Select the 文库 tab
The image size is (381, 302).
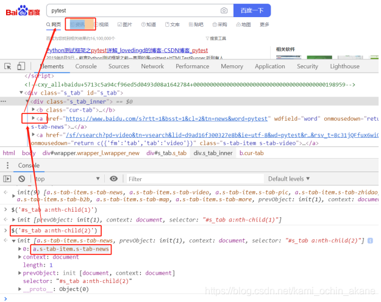click(173, 24)
